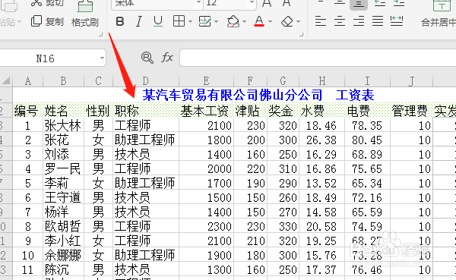This screenshot has width=456, height=280.
Task: Select cell with name 欧胡哲
Action: point(63,226)
